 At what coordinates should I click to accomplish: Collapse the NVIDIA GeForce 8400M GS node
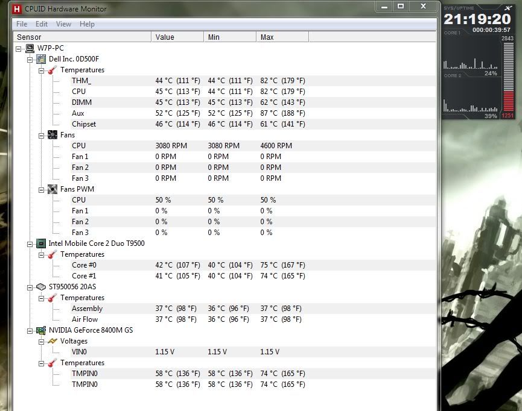pos(30,331)
